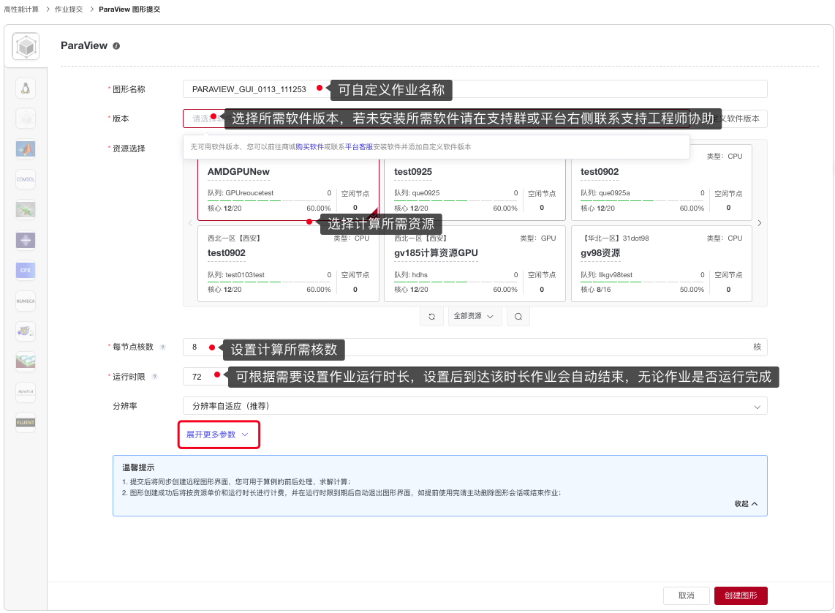Click the info icon beside ParaView title
835x613 pixels.
pyautogui.click(x=116, y=45)
